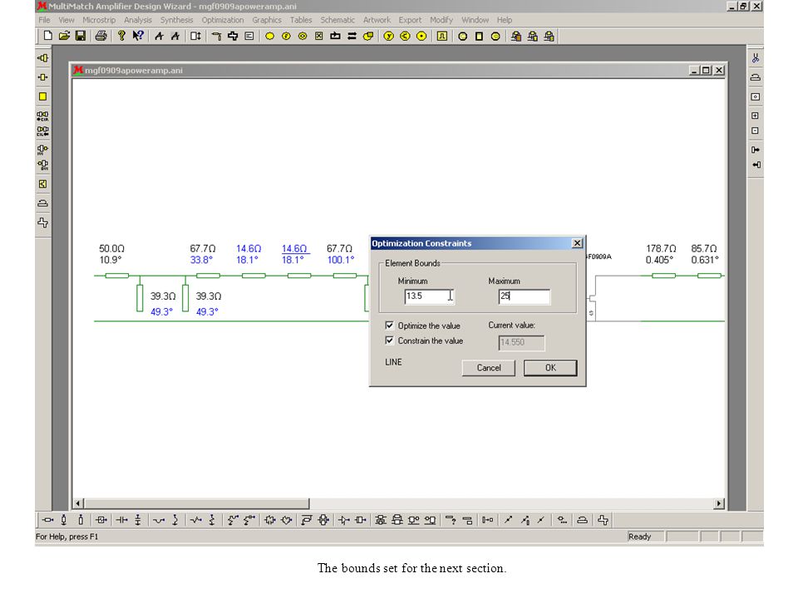Open the Tables menu
The image size is (798, 598).
point(301,20)
